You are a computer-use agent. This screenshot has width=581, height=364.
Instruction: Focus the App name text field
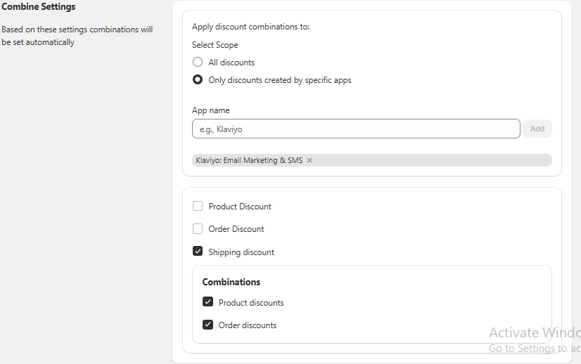click(x=356, y=129)
